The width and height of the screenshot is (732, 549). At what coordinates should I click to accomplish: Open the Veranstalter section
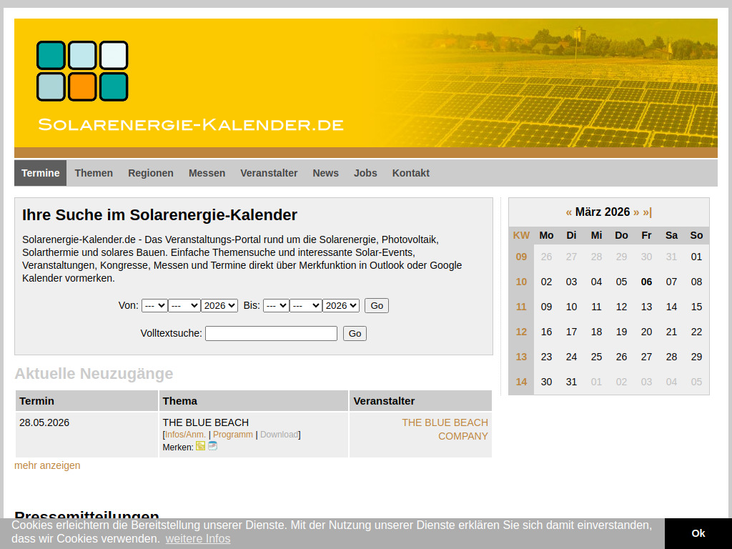pyautogui.click(x=269, y=173)
